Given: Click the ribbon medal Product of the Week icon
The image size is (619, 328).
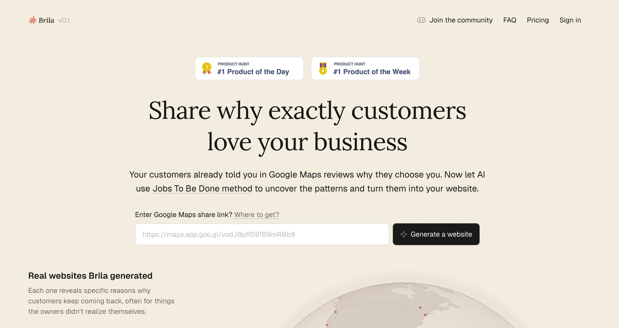Looking at the screenshot, I should coord(323,68).
